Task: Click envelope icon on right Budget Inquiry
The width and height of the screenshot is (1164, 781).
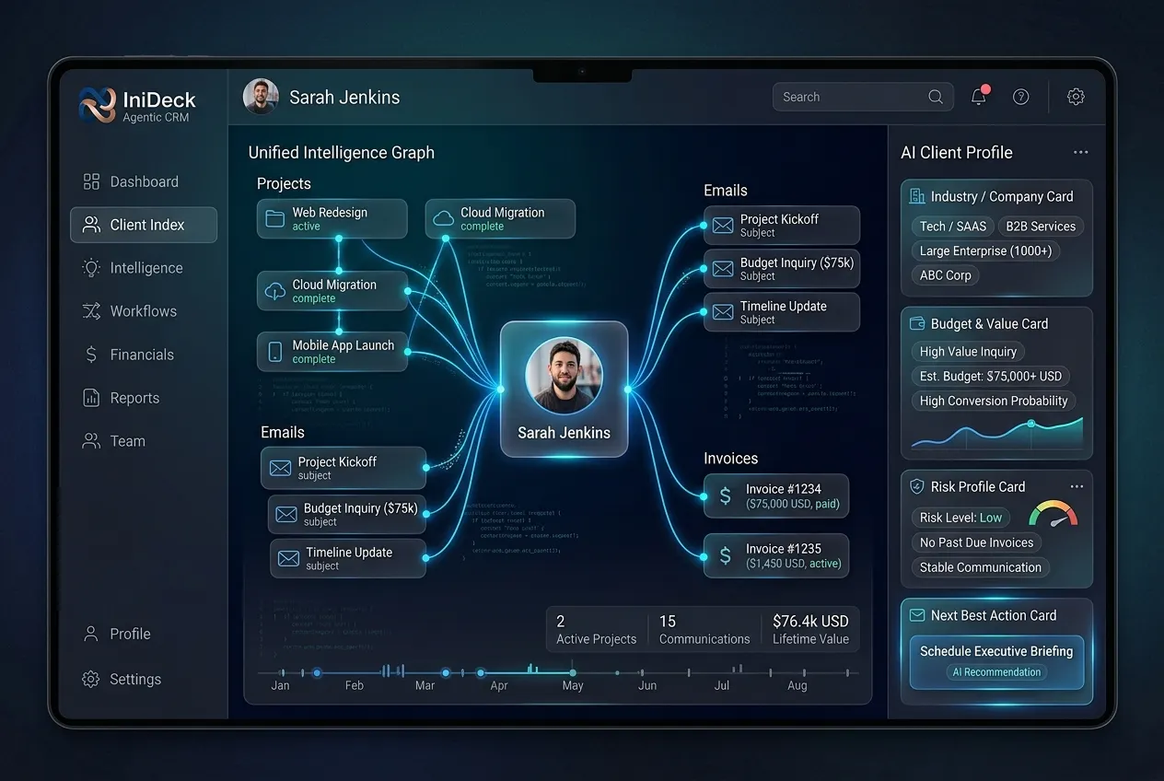Action: pyautogui.click(x=723, y=269)
